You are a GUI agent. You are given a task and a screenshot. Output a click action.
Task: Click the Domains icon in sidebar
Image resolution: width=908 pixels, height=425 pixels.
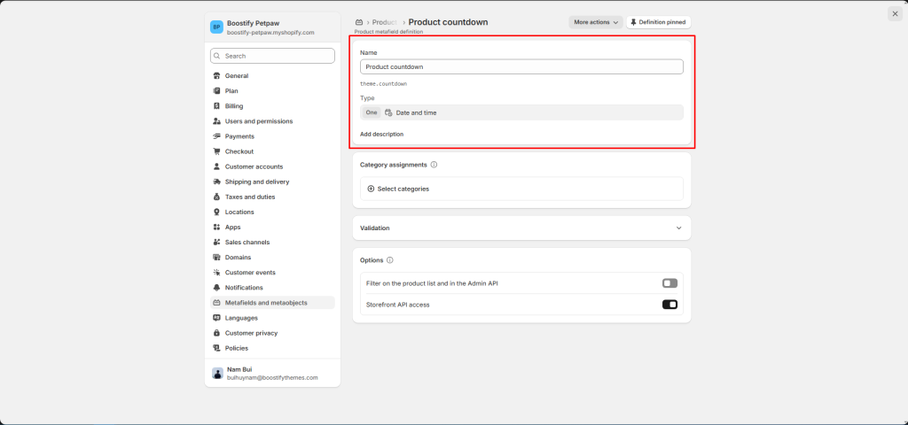tap(216, 257)
